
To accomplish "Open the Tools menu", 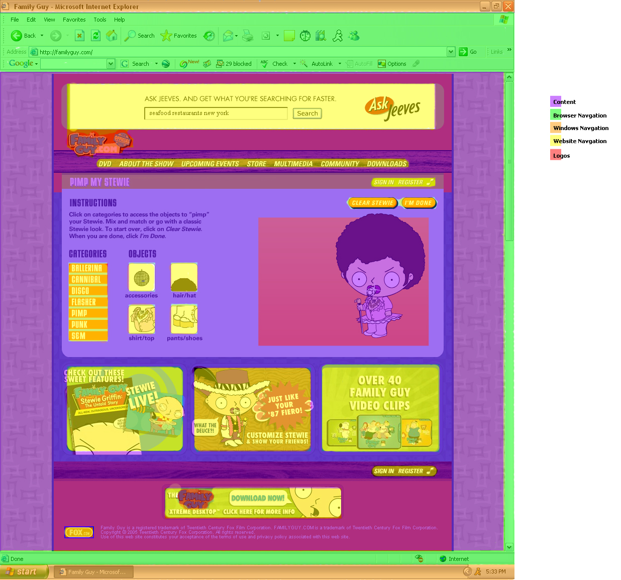I will coord(99,20).
